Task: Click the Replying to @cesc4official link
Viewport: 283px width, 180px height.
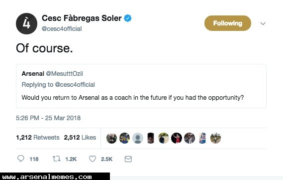Action: [x=58, y=85]
